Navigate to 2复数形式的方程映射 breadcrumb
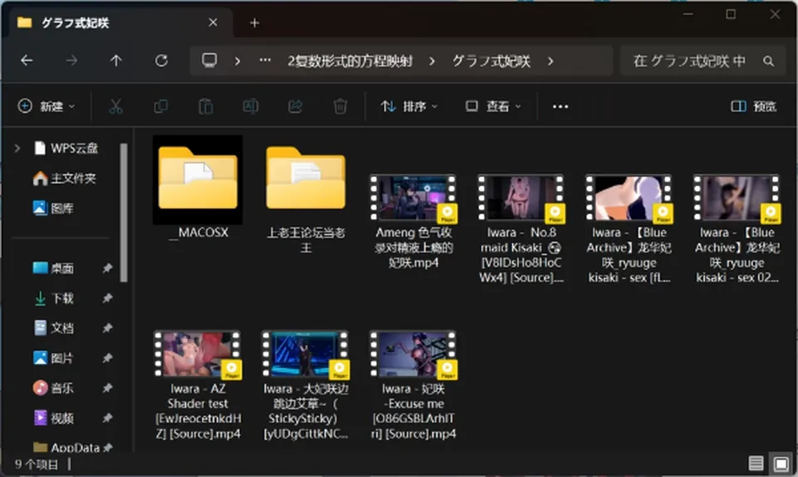The width and height of the screenshot is (798, 477). tap(350, 61)
